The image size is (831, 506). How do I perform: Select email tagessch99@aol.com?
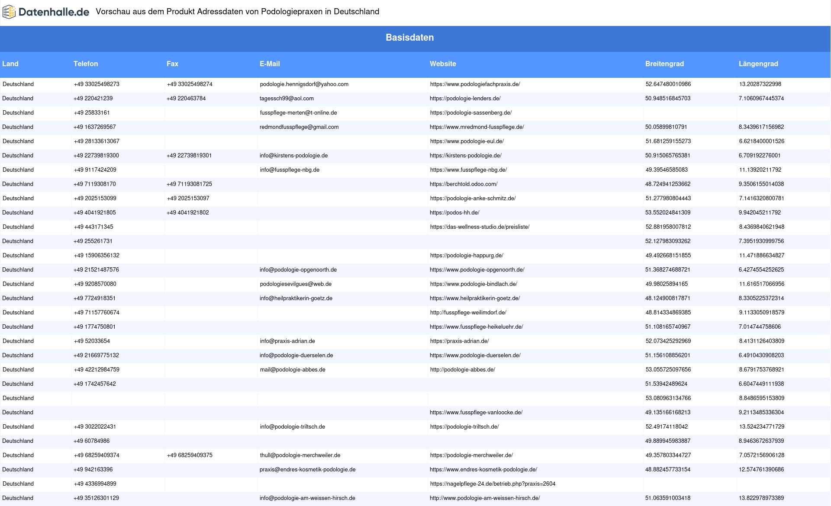287,99
